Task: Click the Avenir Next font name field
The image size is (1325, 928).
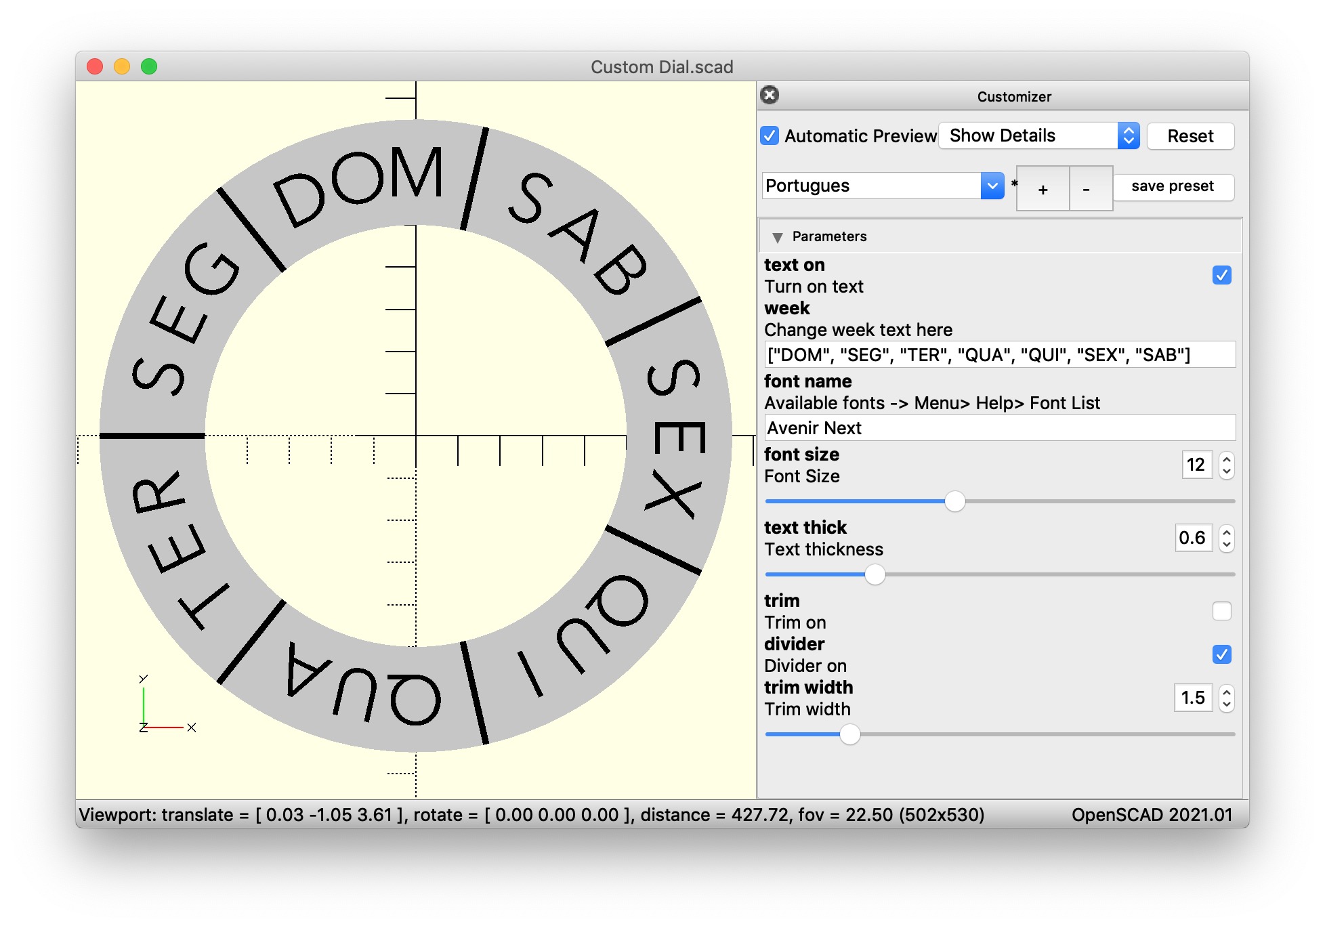Action: 999,428
